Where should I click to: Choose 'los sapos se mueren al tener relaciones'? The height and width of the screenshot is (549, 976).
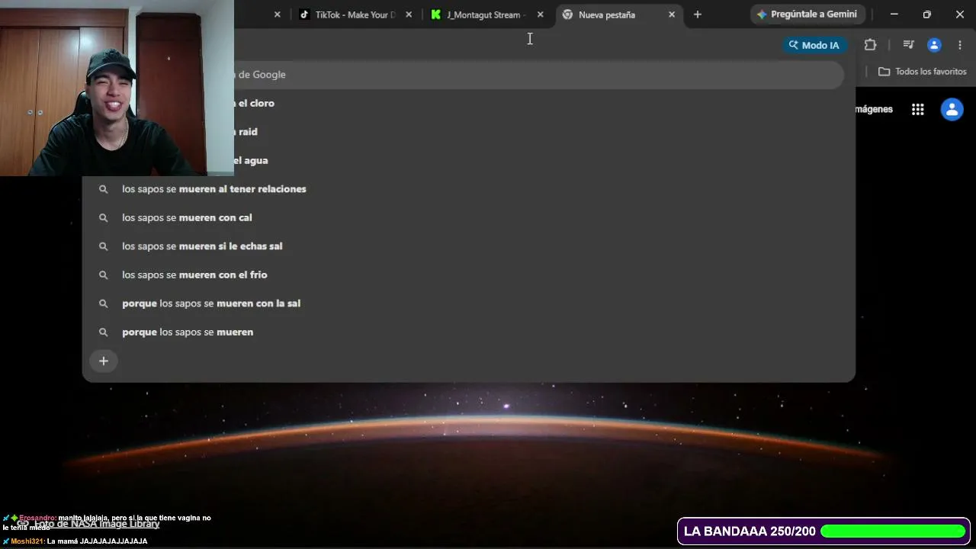point(468,189)
